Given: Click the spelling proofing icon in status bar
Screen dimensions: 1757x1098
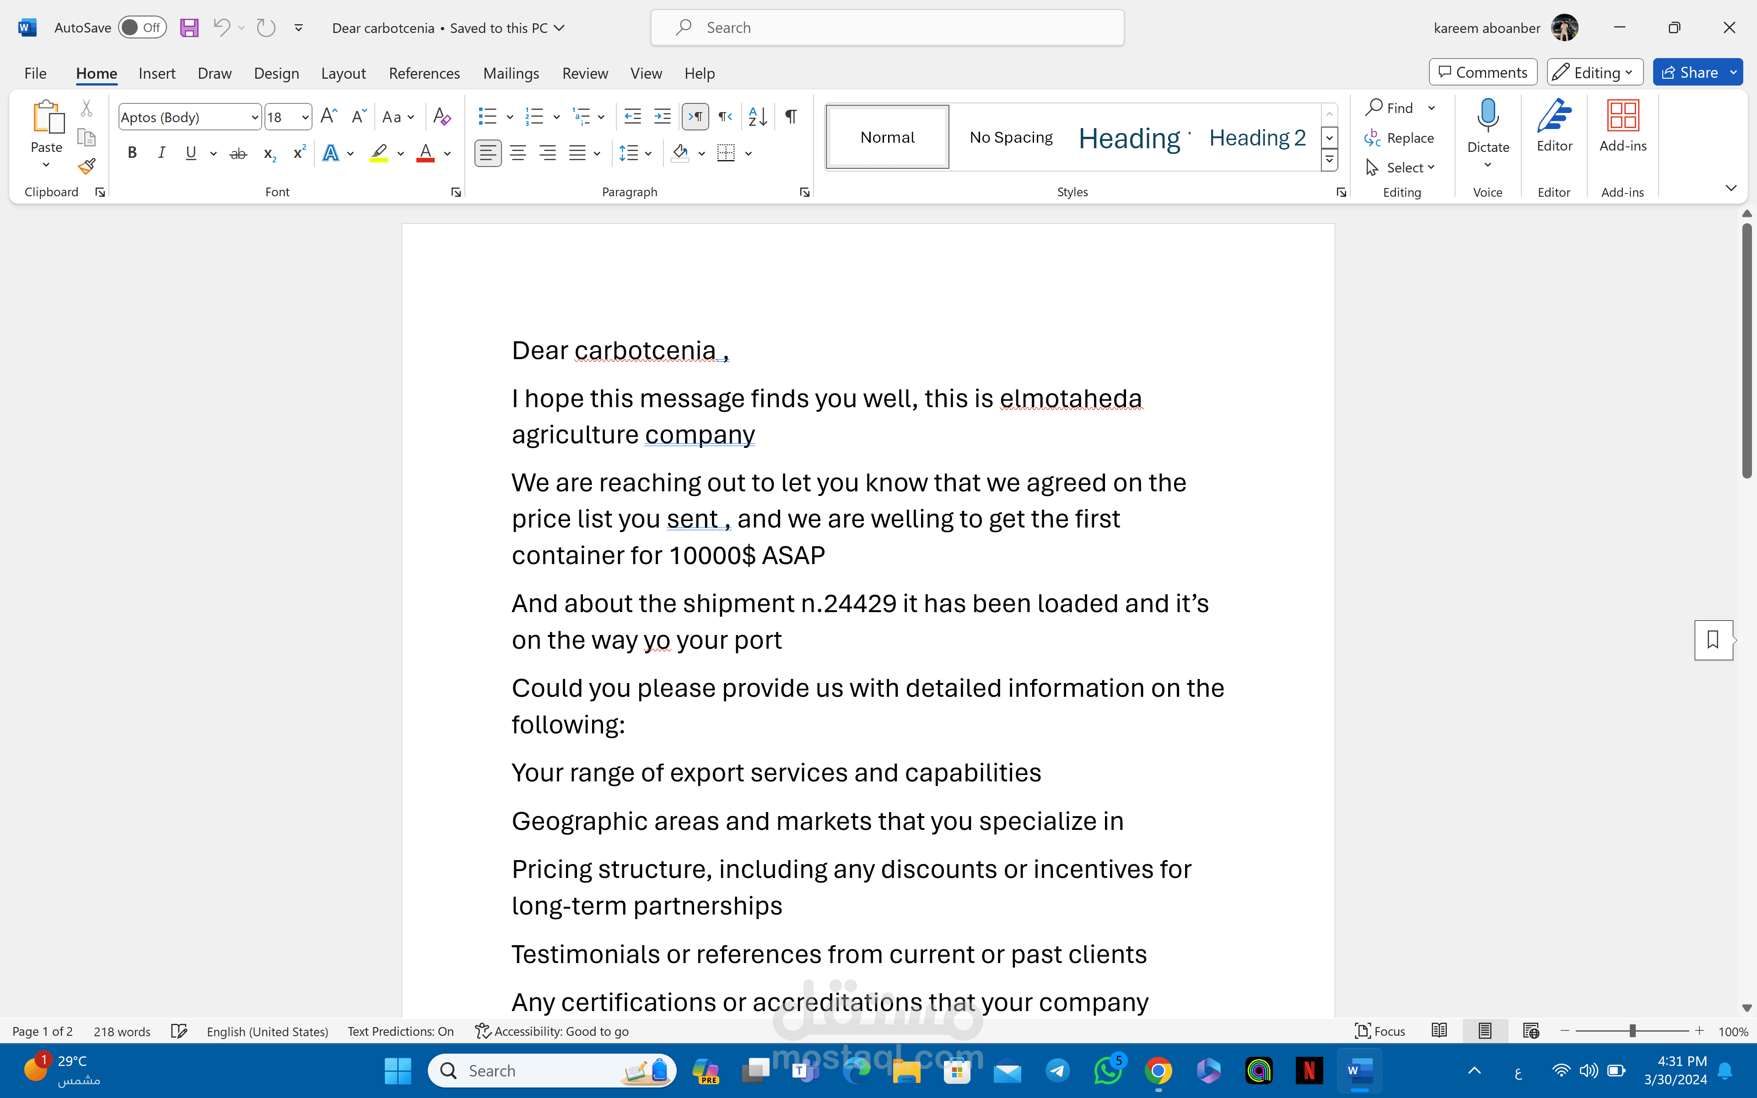Looking at the screenshot, I should (x=178, y=1031).
